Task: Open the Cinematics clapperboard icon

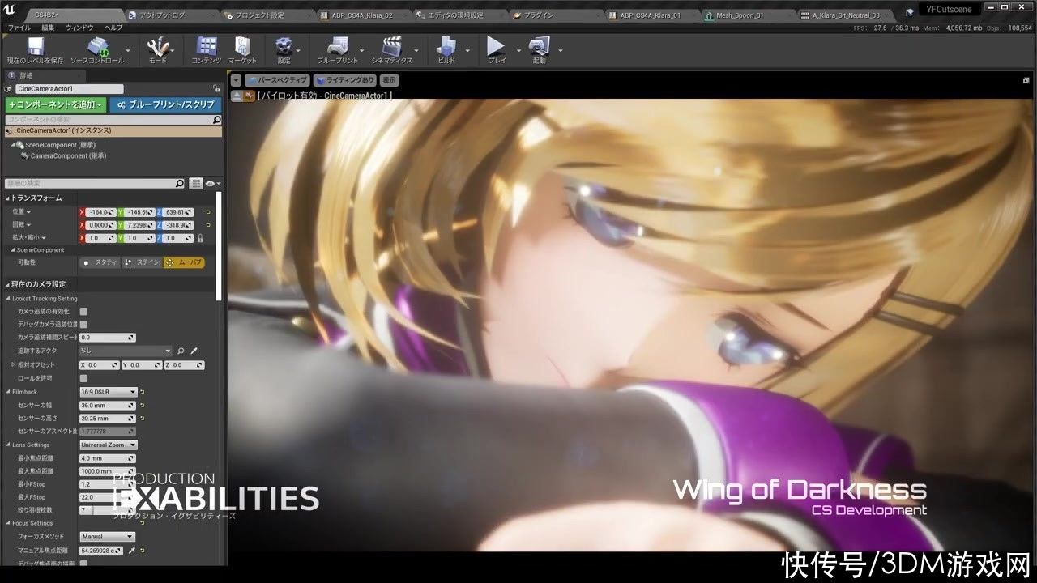Action: (x=391, y=46)
